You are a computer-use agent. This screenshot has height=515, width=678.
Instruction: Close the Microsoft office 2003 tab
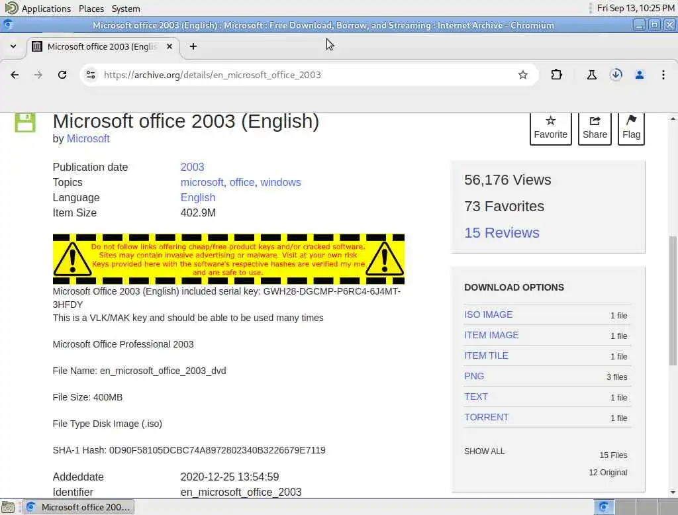point(169,46)
